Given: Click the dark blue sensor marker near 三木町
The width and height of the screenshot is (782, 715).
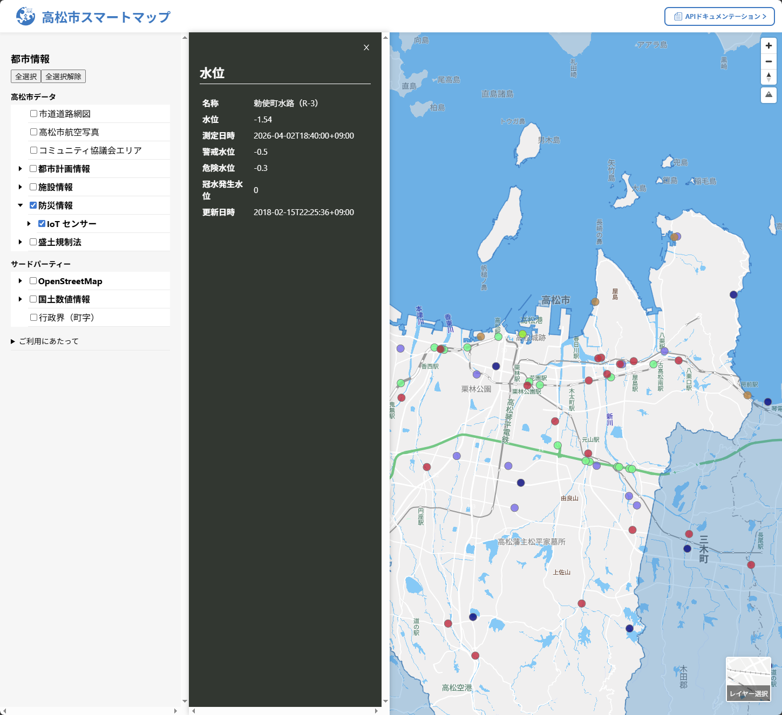Looking at the screenshot, I should pyautogui.click(x=687, y=548).
